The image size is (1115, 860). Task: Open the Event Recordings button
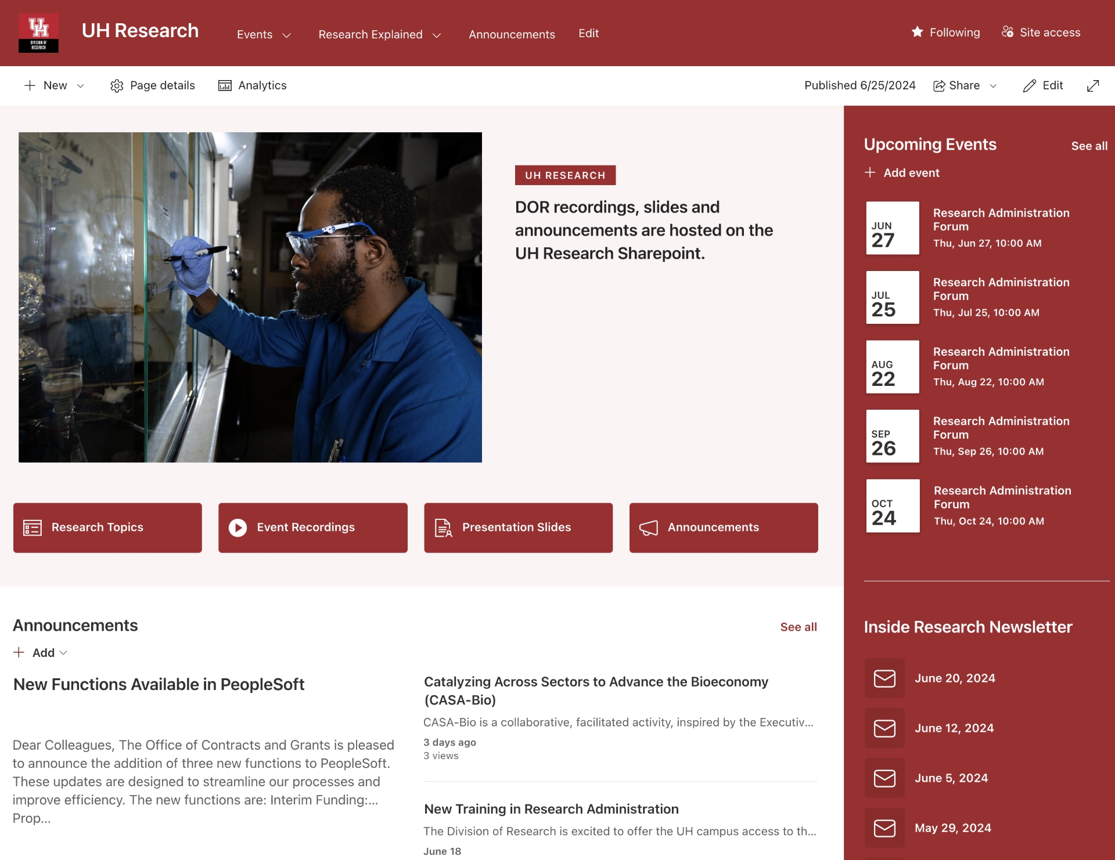click(312, 527)
